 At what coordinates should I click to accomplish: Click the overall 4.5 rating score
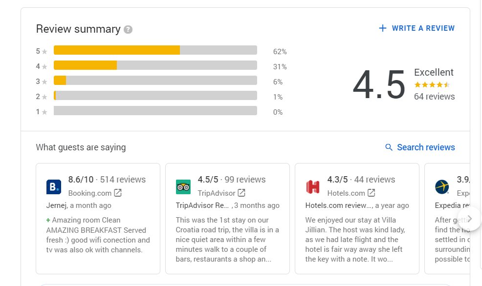tap(379, 84)
